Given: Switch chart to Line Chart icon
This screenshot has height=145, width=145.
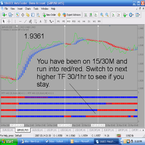Looking at the screenshot, I should 96,15.
